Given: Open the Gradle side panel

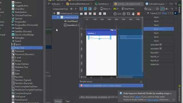Looking at the screenshot, I should click(x=180, y=8).
